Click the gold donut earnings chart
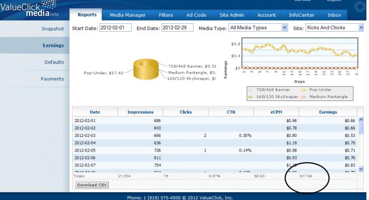The image size is (369, 200). click(x=146, y=69)
